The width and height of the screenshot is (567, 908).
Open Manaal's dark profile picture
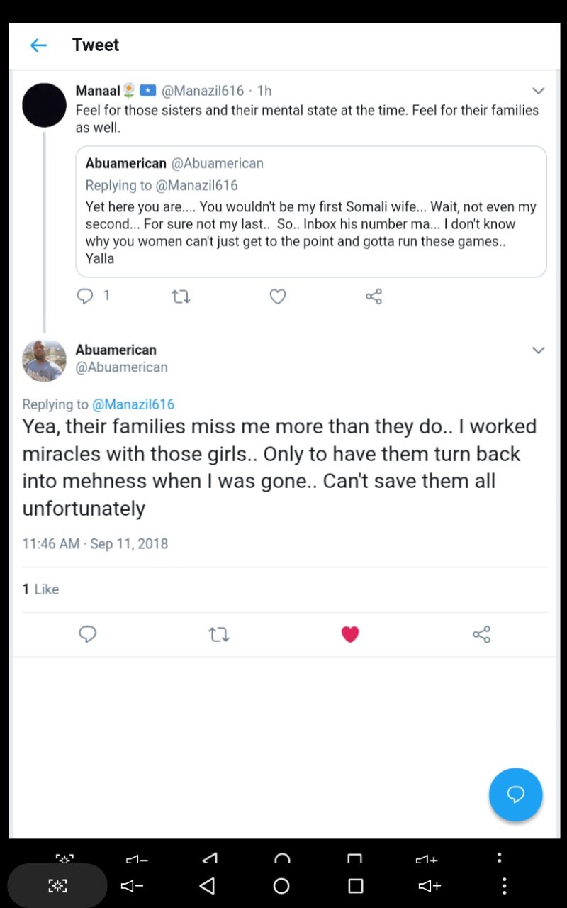(44, 105)
